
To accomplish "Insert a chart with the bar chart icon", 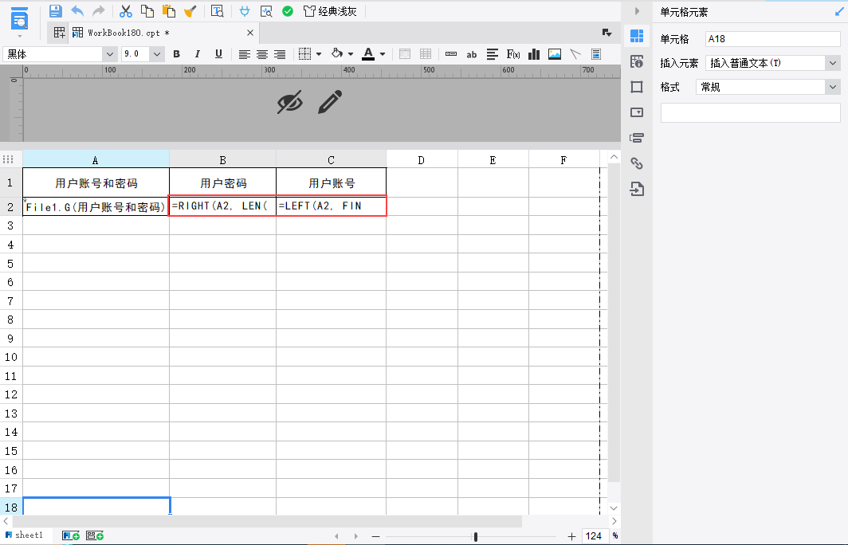I will (534, 54).
